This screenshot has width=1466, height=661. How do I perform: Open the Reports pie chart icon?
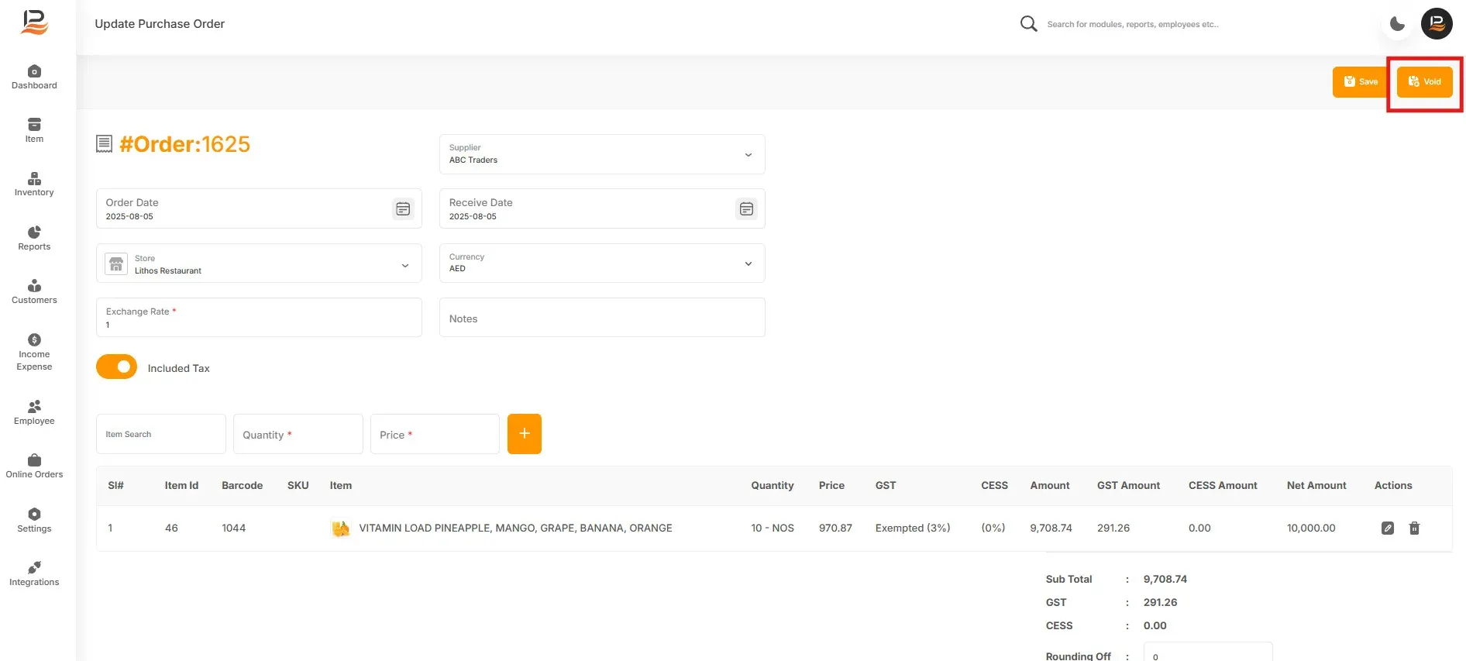click(x=34, y=232)
